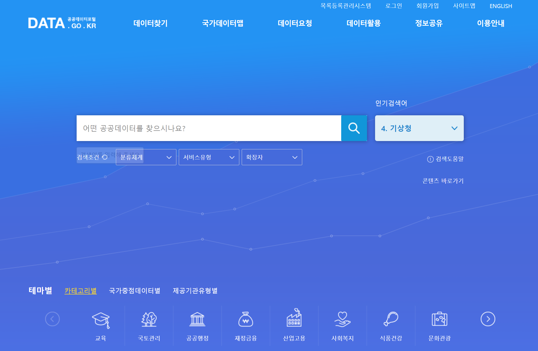This screenshot has width=538, height=351.
Task: Switch to the 국가중점데이터별 tab
Action: point(135,291)
